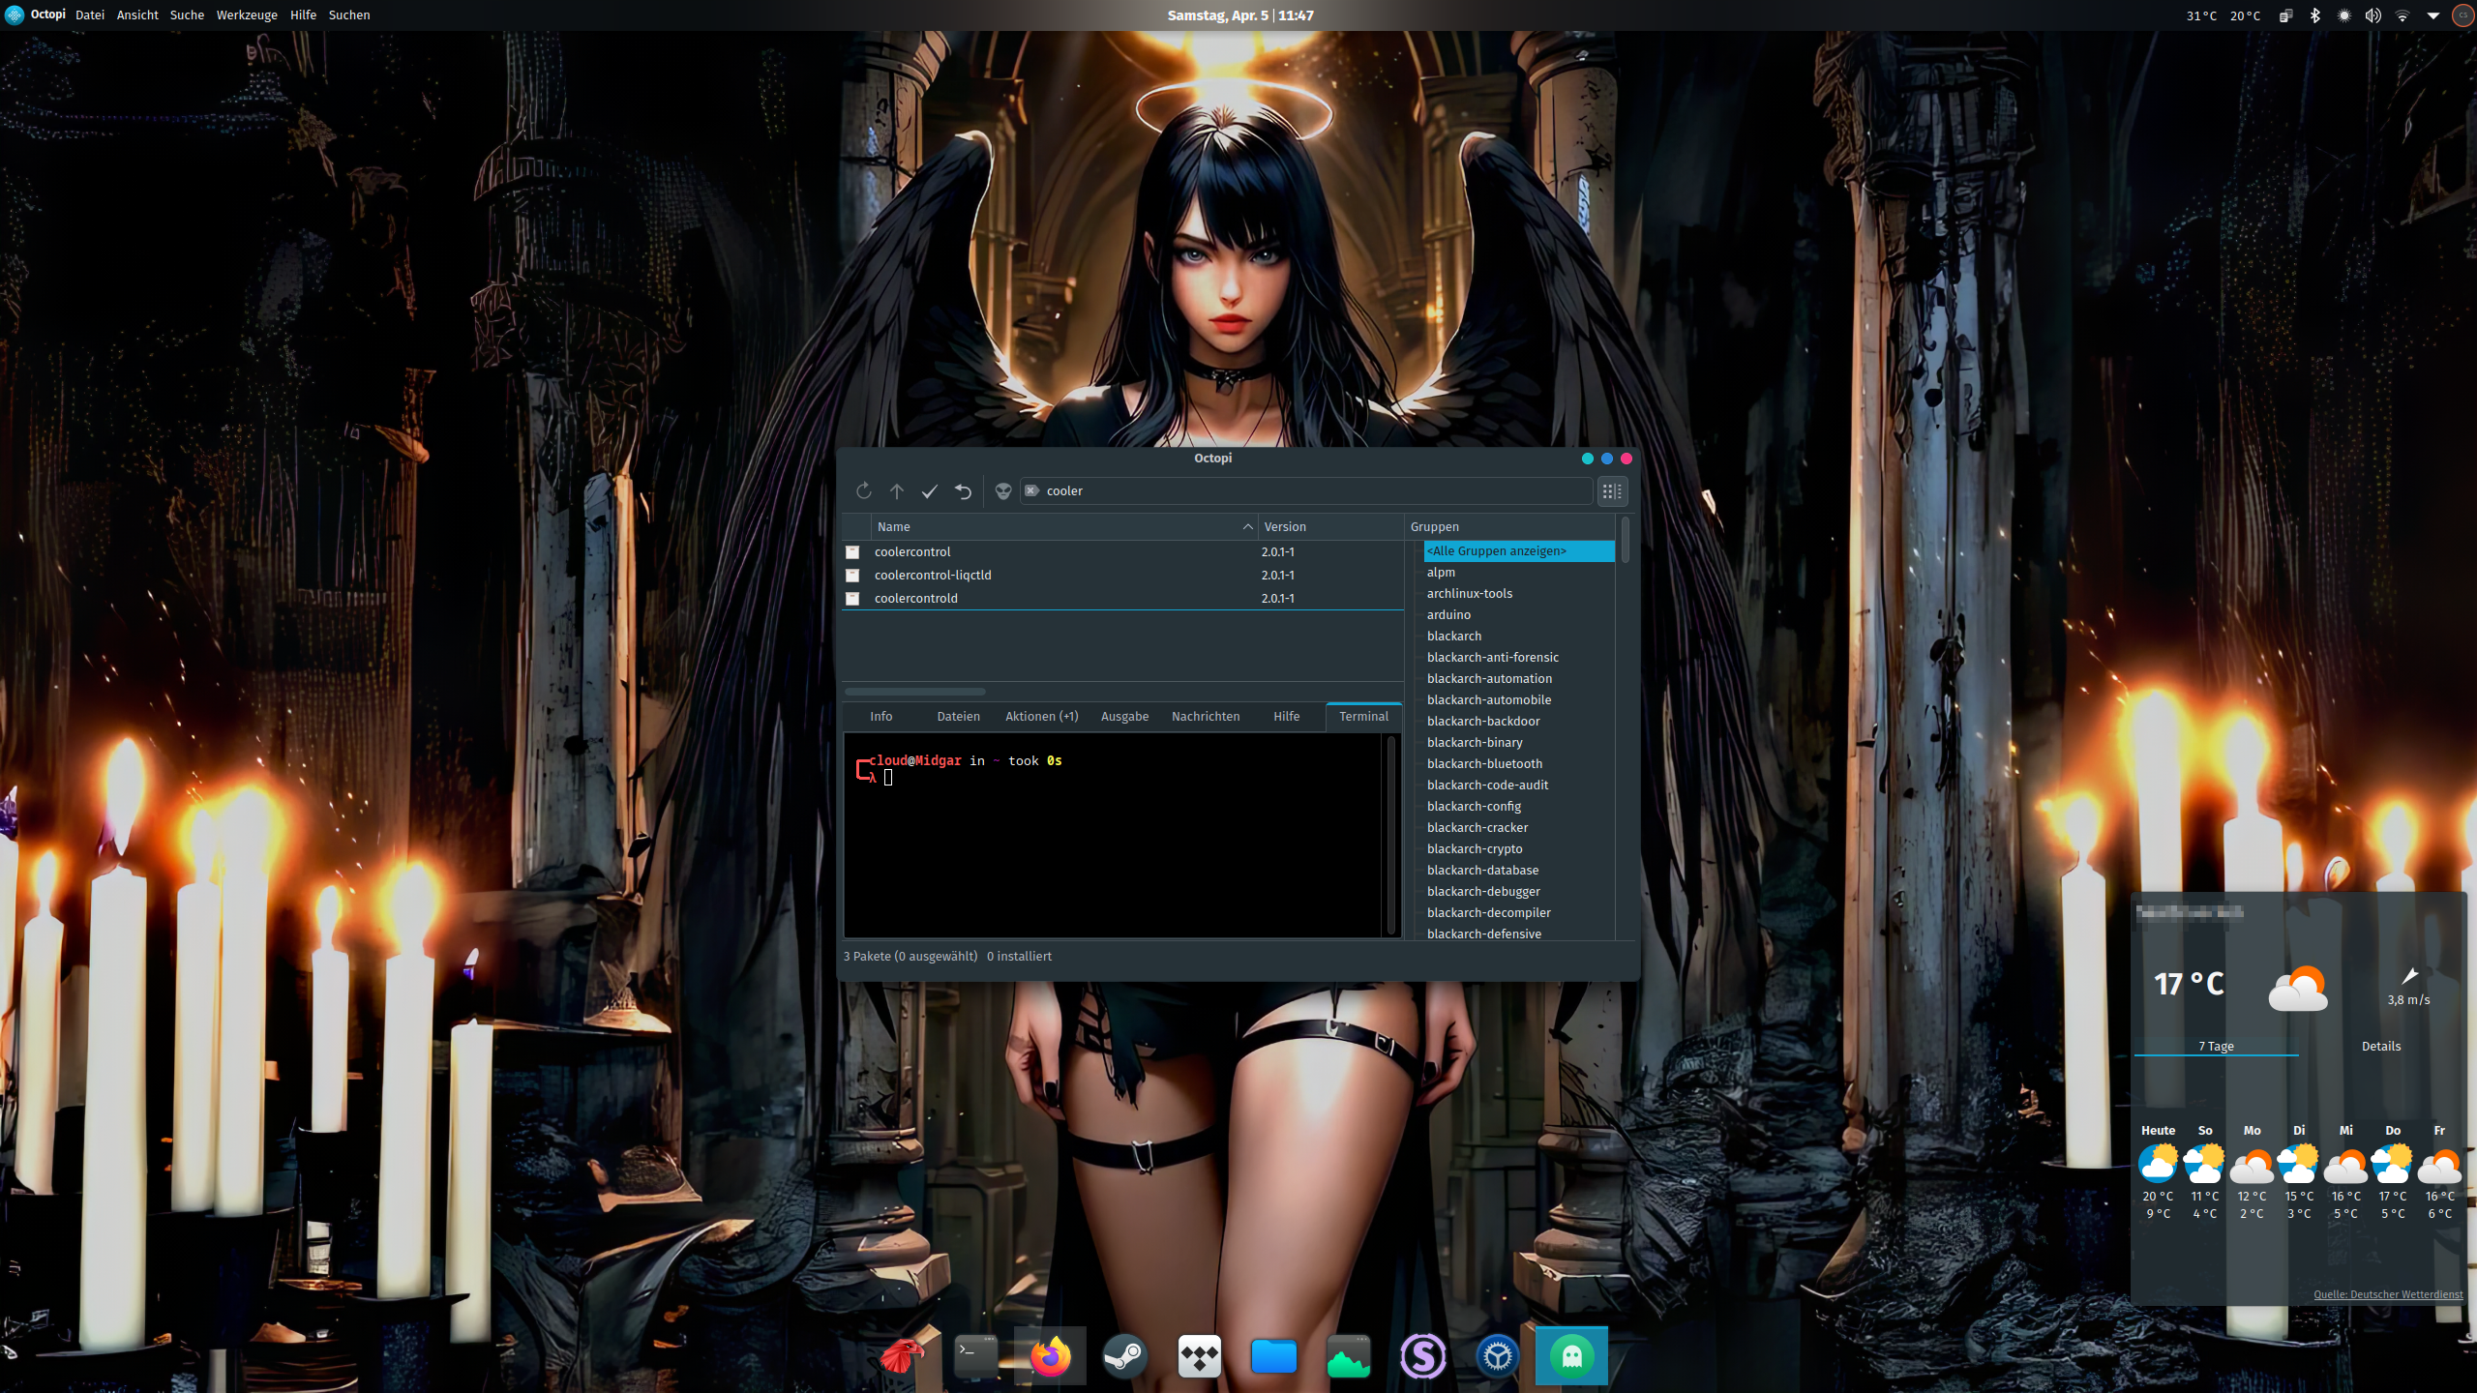Click the apply changes checkmark icon
2477x1393 pixels.
point(930,491)
